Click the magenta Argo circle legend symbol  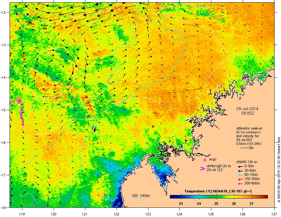(x=205, y=160)
